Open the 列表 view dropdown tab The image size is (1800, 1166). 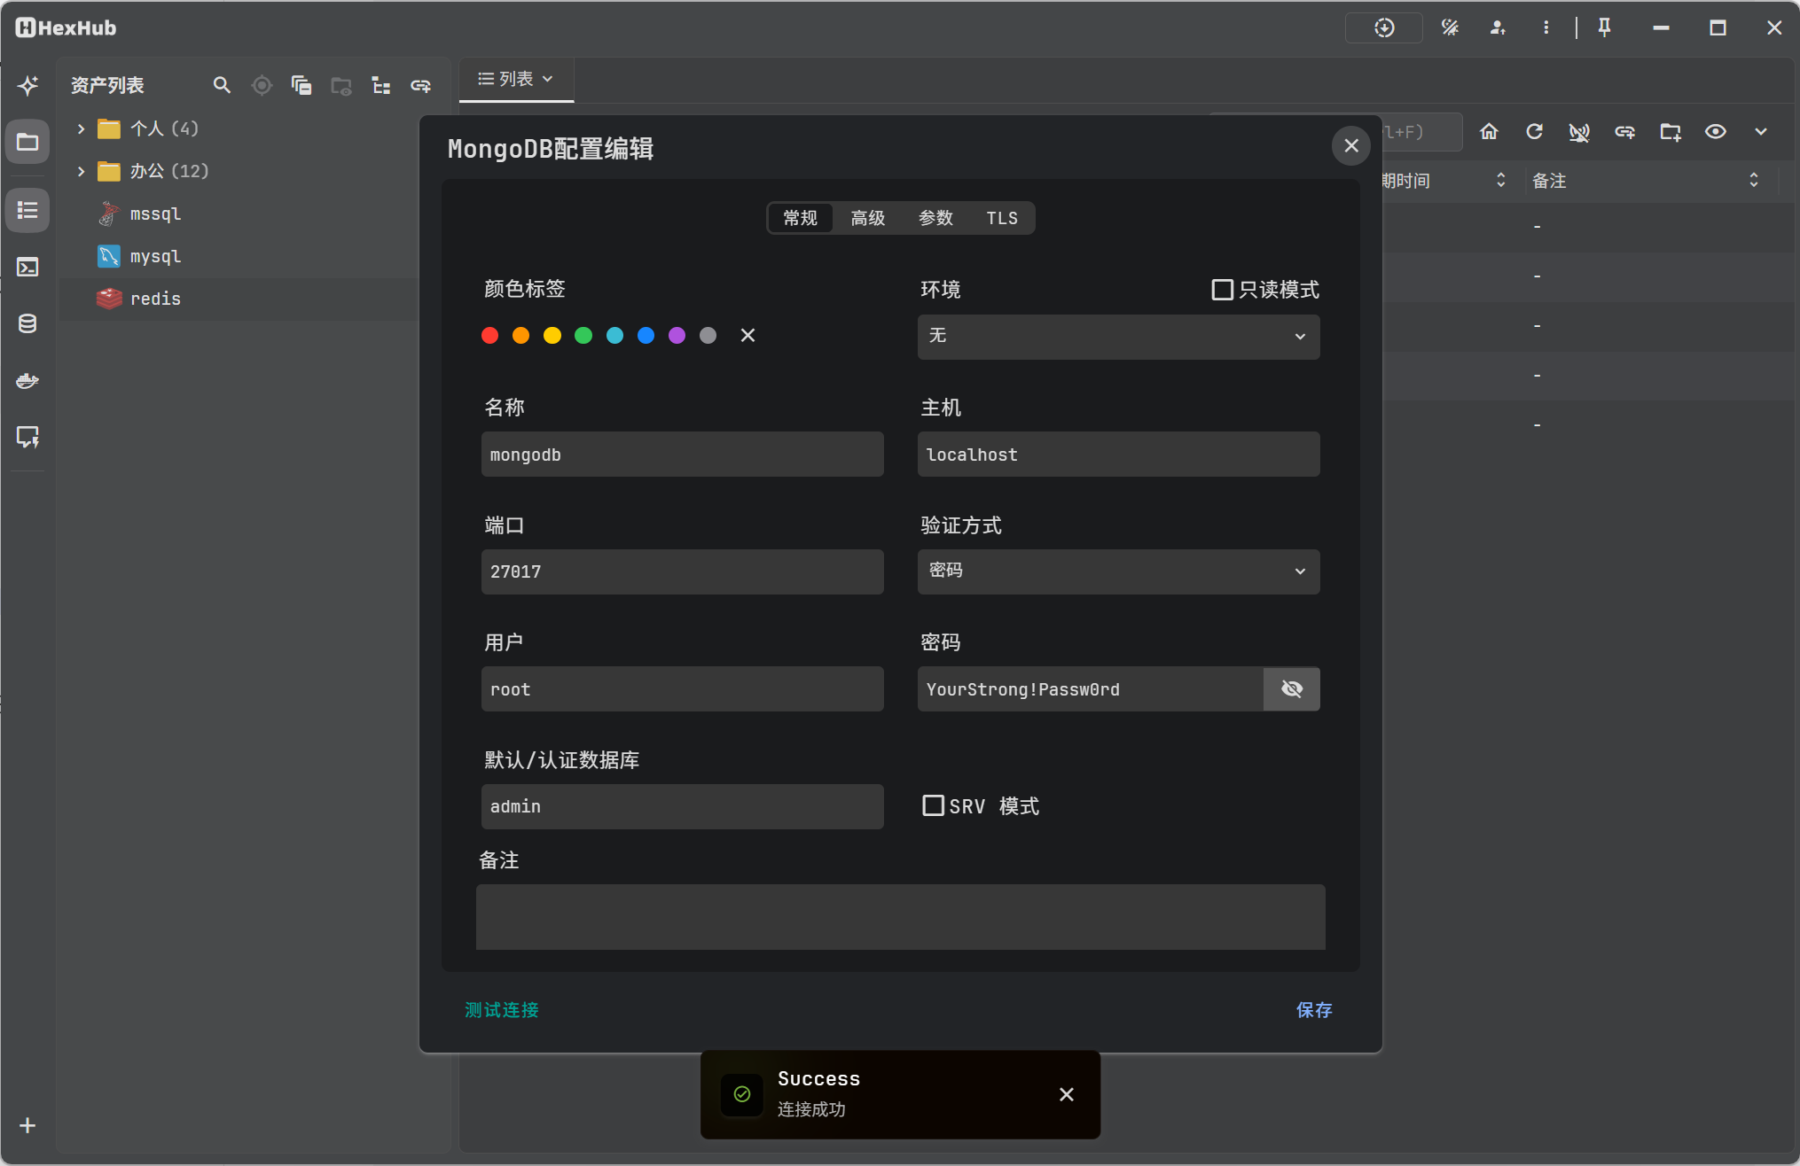pyautogui.click(x=516, y=80)
